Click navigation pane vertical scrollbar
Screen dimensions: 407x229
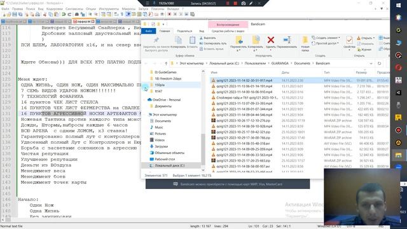pyautogui.click(x=203, y=149)
